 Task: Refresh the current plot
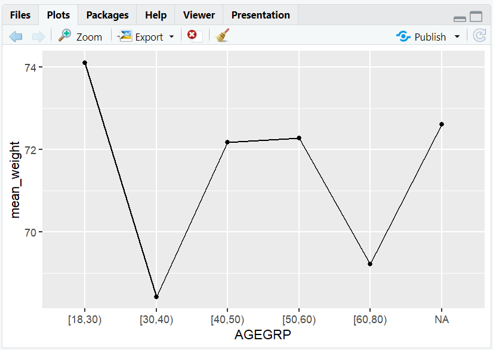point(479,36)
